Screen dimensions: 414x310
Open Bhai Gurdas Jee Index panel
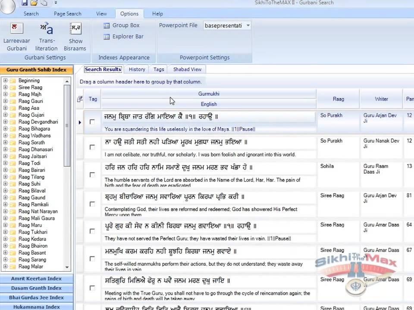[36, 298]
